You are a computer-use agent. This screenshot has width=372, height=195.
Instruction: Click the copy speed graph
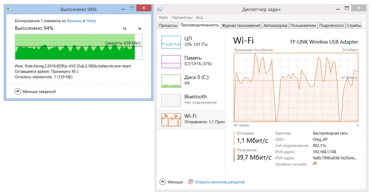[x=79, y=47]
